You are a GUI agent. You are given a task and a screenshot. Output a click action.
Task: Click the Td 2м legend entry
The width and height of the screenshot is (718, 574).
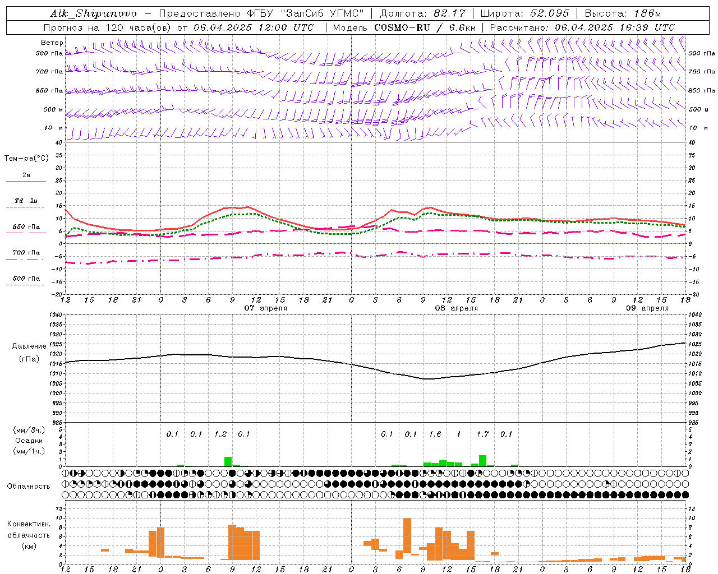(26, 201)
